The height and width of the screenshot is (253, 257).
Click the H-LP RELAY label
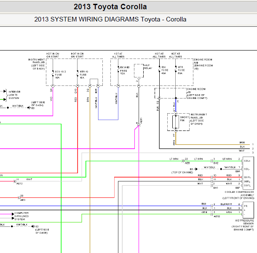point(148,67)
